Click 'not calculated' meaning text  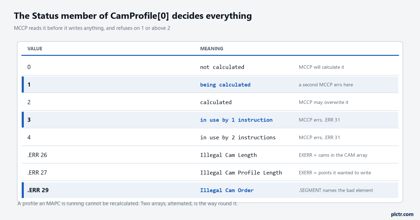pyautogui.click(x=222, y=67)
